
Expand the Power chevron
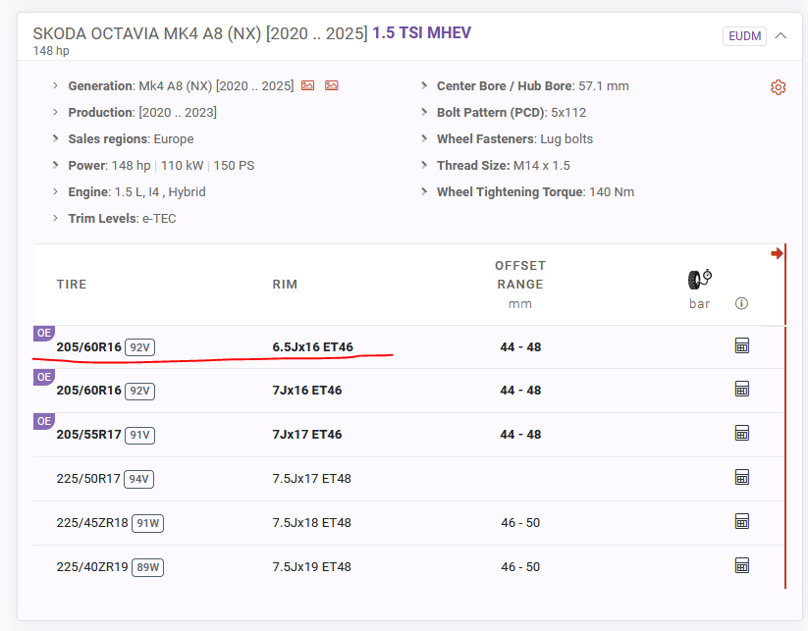tap(55, 165)
